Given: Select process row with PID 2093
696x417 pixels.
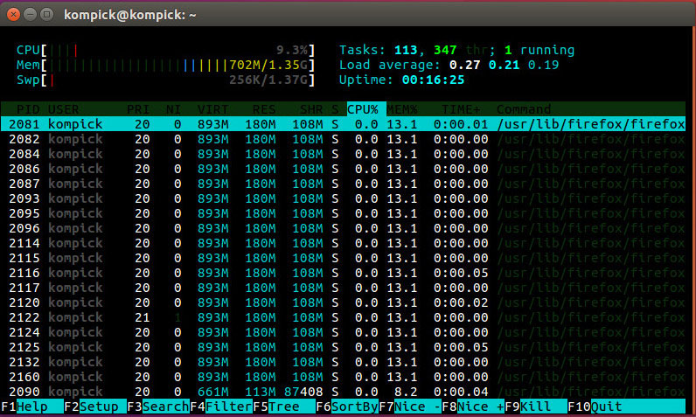Looking at the screenshot, I should (343, 198).
